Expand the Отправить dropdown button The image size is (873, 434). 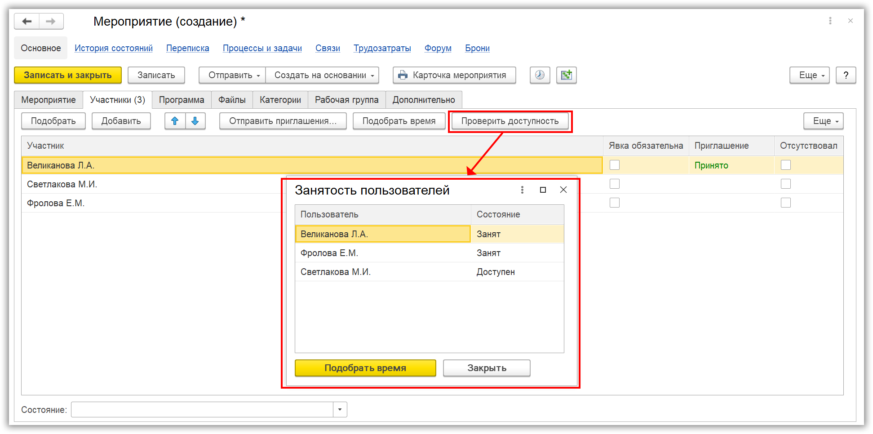point(232,75)
